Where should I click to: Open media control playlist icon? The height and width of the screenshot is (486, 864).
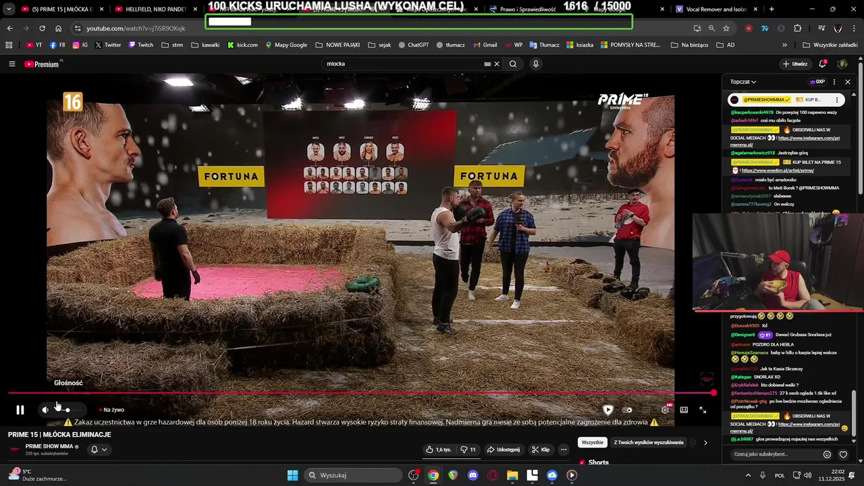point(821,28)
